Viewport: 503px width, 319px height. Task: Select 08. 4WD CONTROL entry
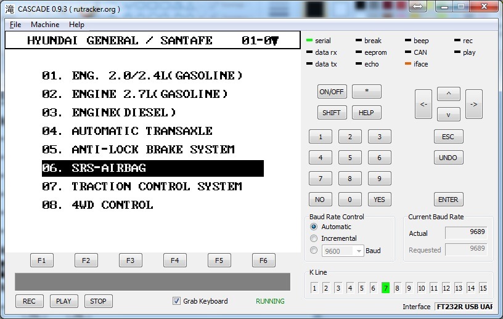click(x=97, y=205)
